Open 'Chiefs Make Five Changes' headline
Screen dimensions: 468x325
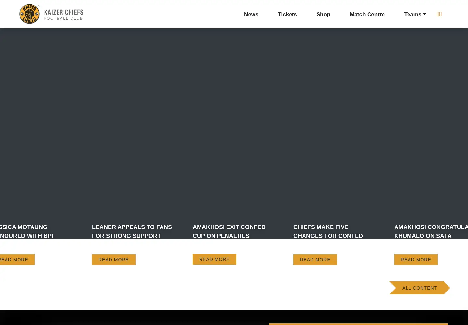point(328,231)
